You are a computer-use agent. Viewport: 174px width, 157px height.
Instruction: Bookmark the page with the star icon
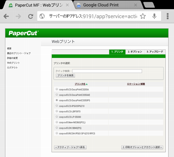coord(143,16)
